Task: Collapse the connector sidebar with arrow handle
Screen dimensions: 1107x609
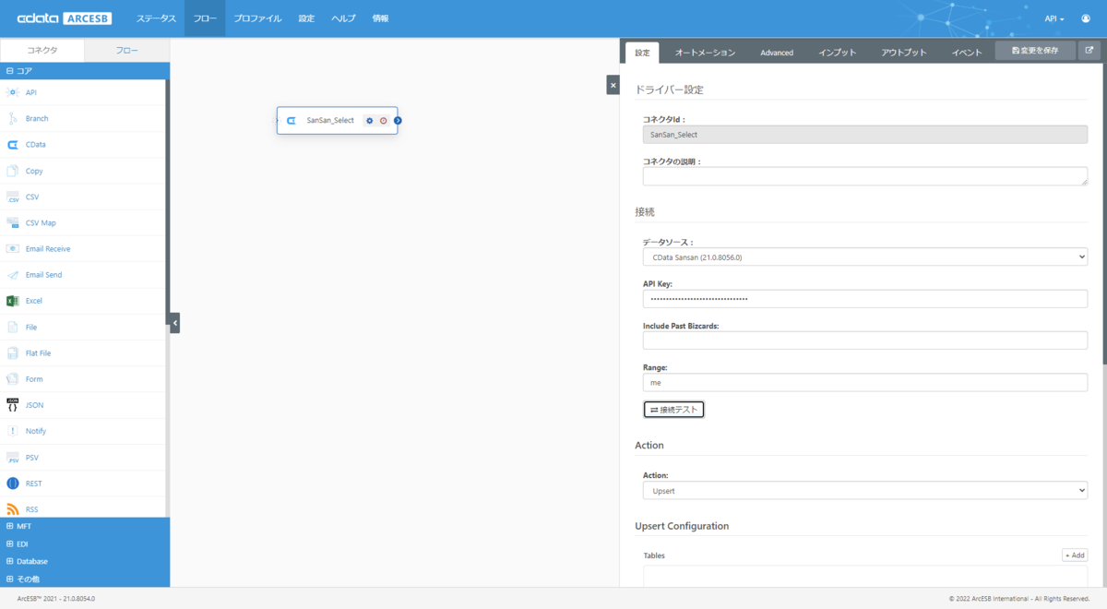Action: (x=174, y=323)
